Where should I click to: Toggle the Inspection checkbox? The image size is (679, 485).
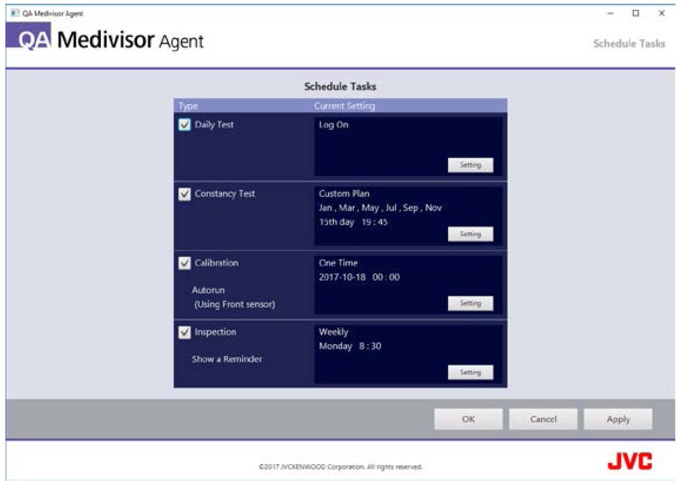coord(184,332)
